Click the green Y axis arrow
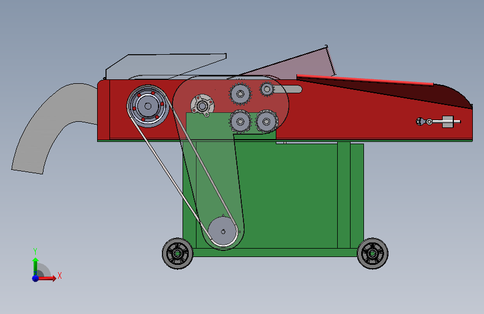484x314 pixels. (x=35, y=267)
